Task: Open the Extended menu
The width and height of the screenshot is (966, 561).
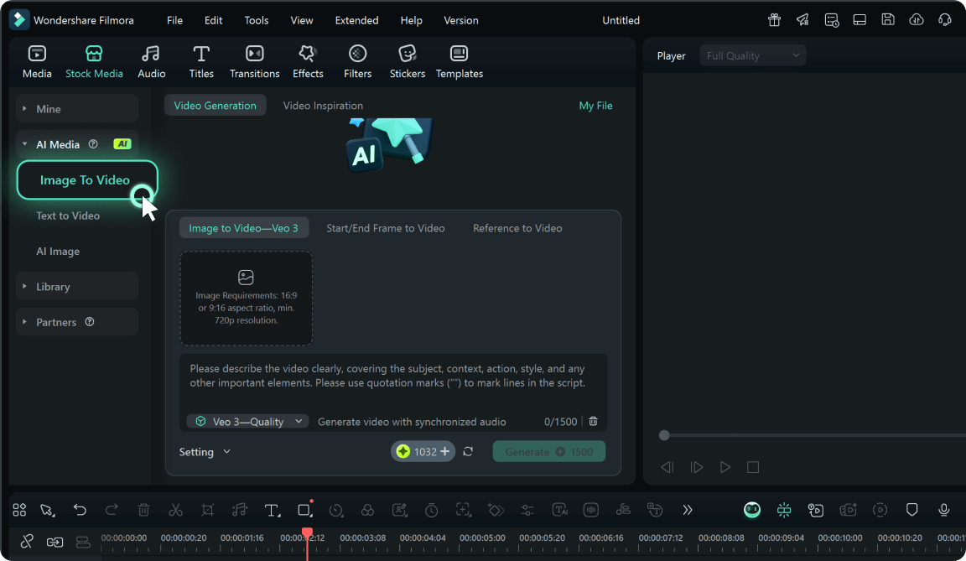Action: coord(356,20)
